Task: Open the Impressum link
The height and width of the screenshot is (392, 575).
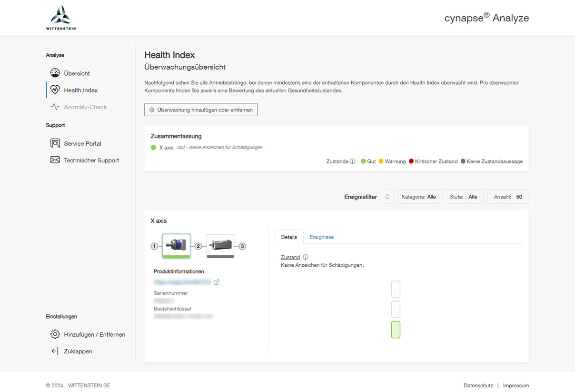Action: (x=516, y=385)
